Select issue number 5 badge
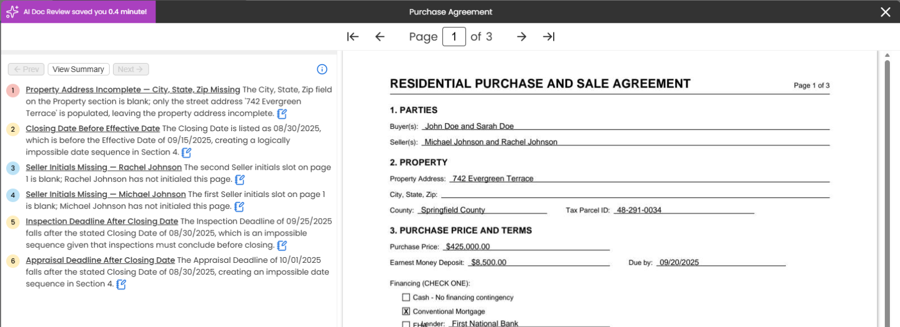900x327 pixels. 13,222
